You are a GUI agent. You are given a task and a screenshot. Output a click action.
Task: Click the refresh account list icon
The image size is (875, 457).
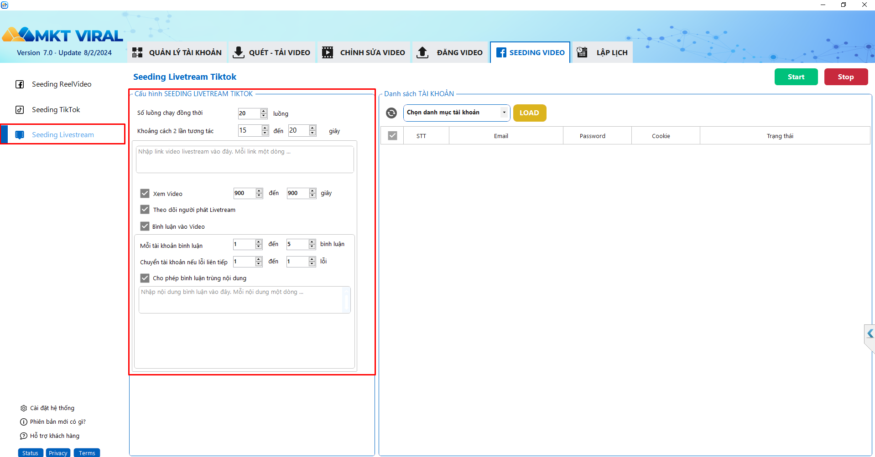click(x=391, y=113)
